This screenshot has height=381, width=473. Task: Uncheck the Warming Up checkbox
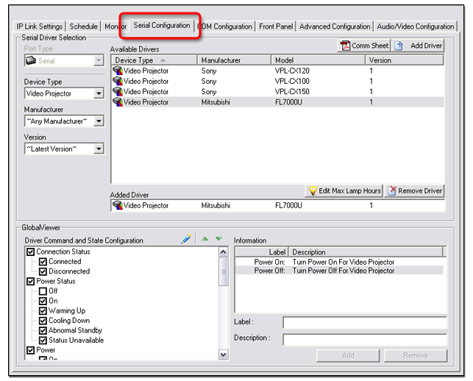[43, 310]
